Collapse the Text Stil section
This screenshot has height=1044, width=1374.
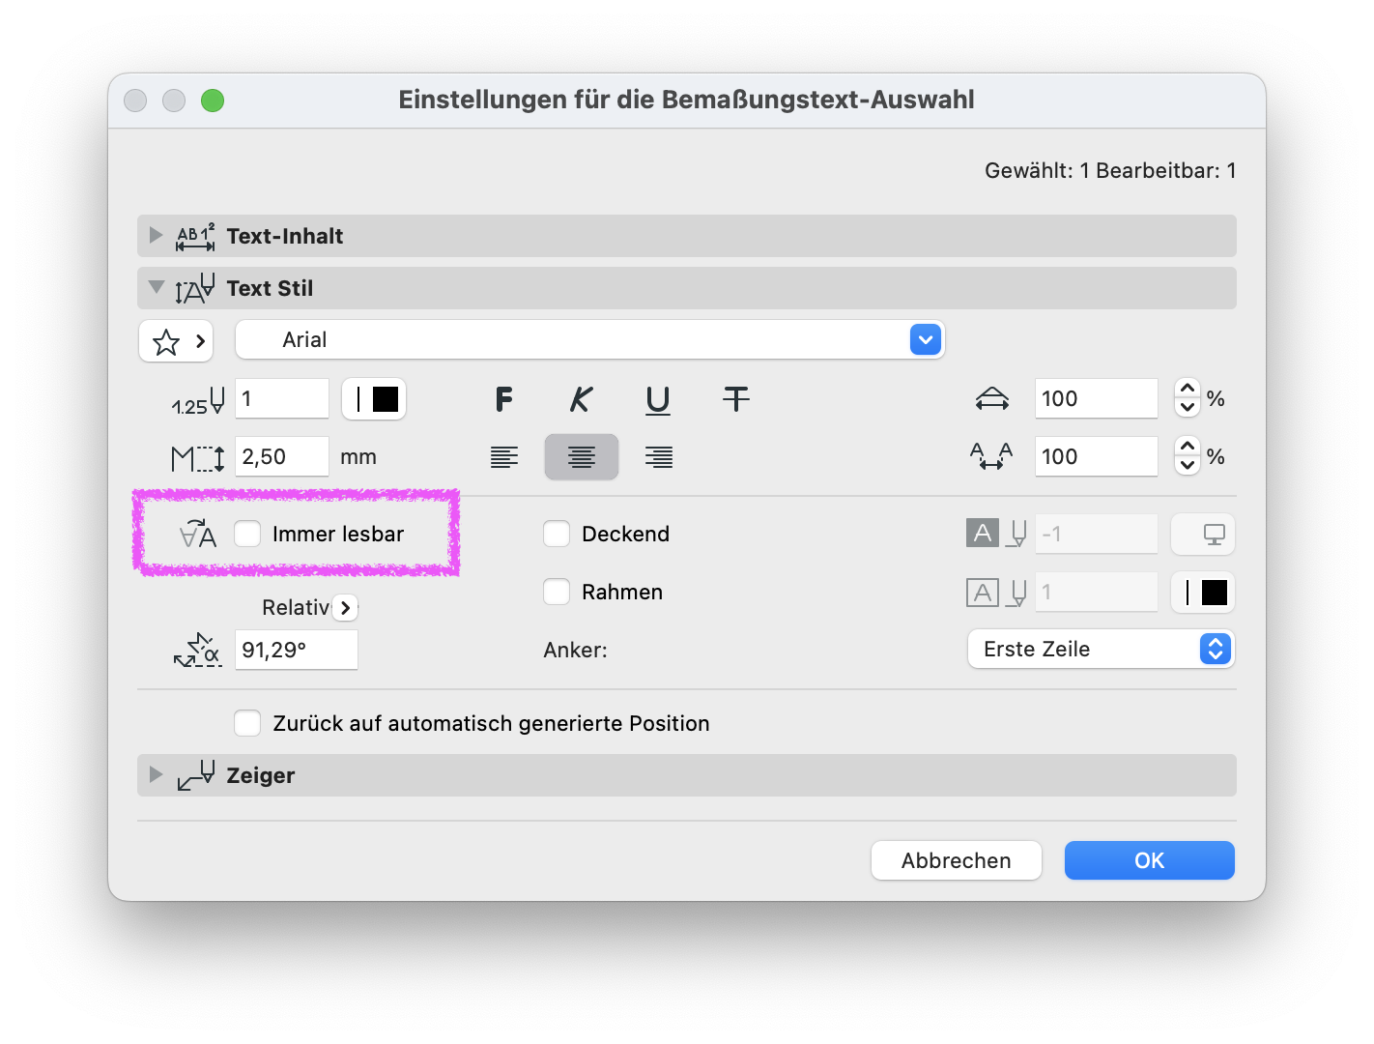(156, 287)
